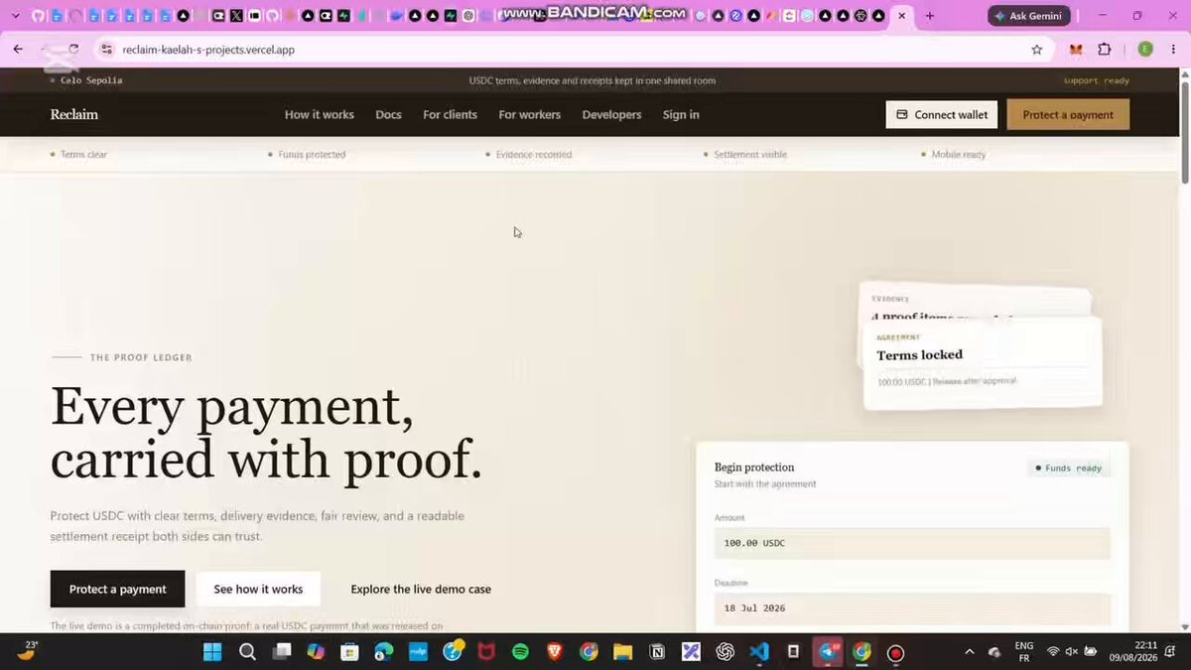Open File Explorer from the taskbar

622,652
